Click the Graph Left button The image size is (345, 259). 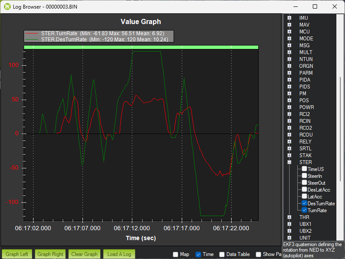(17, 254)
